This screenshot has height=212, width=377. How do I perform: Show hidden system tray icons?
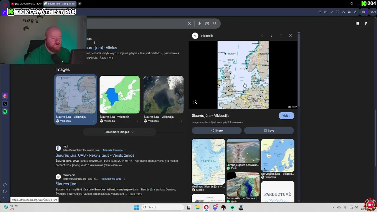[333, 207]
